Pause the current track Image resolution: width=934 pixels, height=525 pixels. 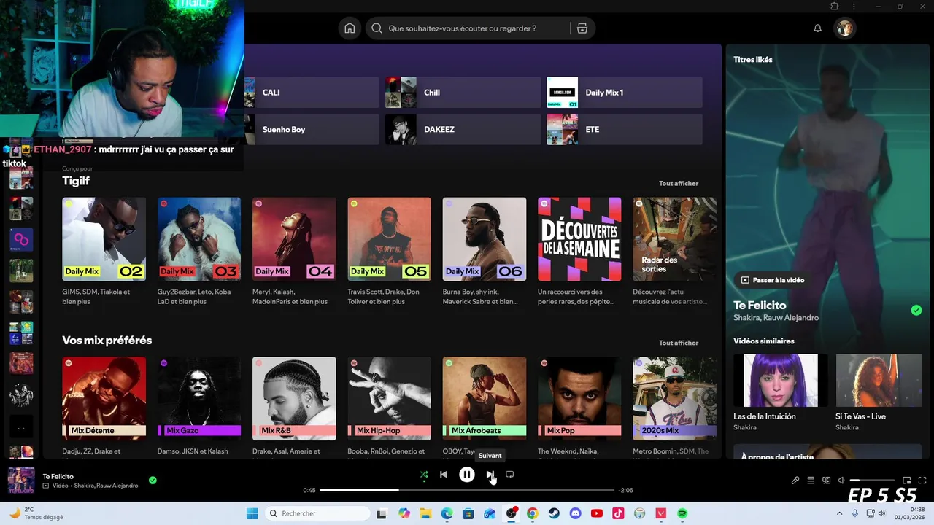(x=467, y=475)
